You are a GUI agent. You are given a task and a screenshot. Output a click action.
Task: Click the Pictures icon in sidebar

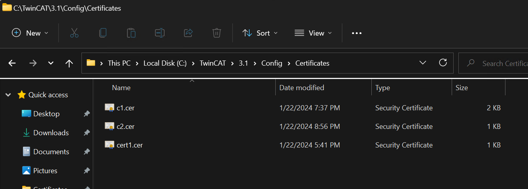(26, 171)
